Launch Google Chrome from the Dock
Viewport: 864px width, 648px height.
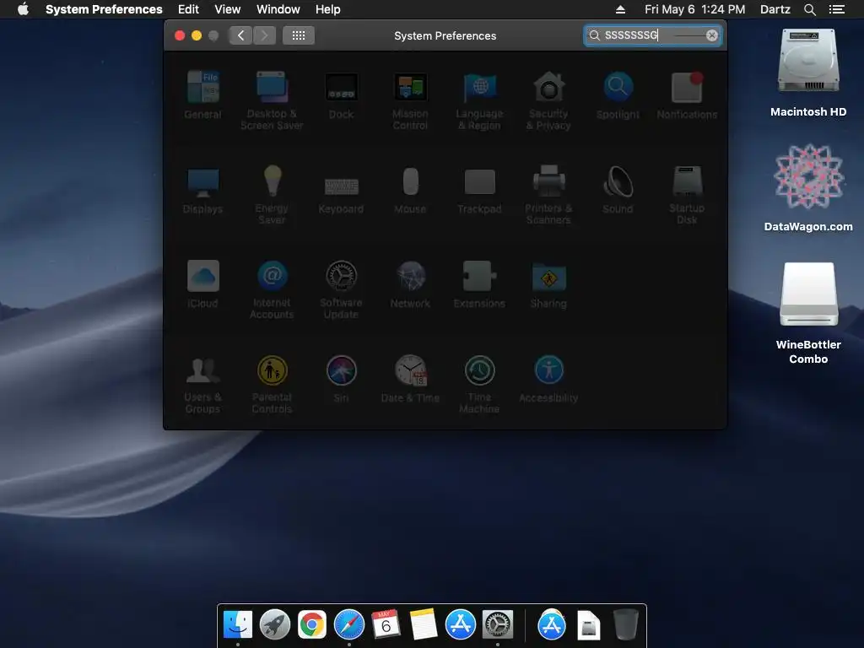pos(312,624)
